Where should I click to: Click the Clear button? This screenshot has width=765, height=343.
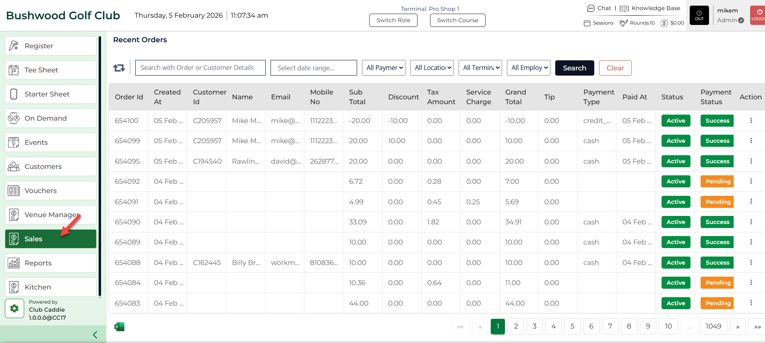[615, 68]
